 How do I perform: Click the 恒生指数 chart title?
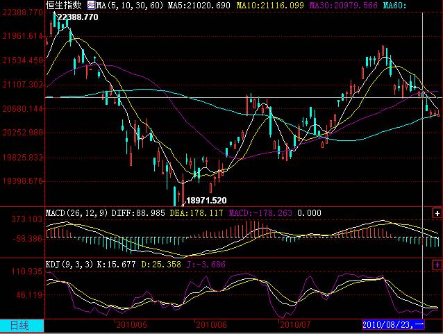tap(64, 5)
